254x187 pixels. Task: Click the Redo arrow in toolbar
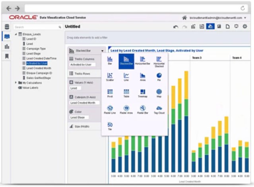tap(184, 27)
